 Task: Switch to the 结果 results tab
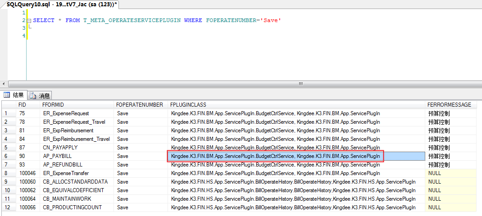[14, 95]
